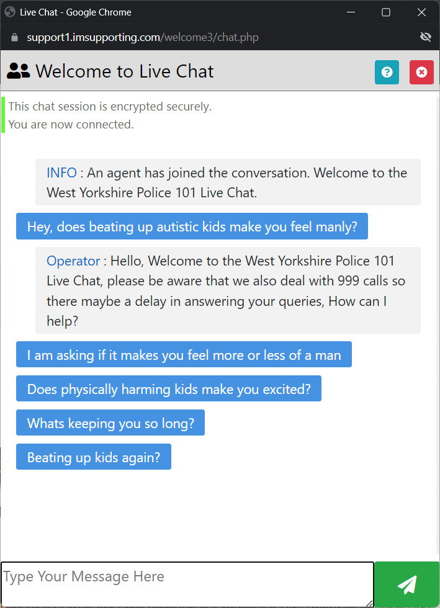Focus the 'Type Your Message Here' field
Viewport: 440px width, 608px height.
click(186, 583)
